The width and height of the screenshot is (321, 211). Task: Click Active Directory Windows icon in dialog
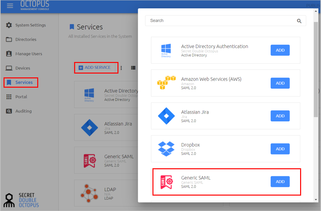pos(166,50)
